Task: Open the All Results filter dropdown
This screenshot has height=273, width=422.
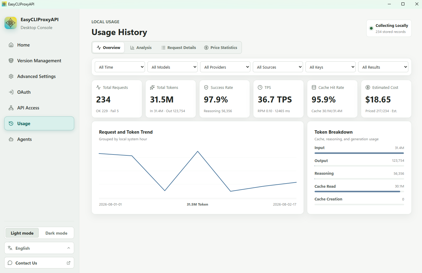Action: pos(383,67)
